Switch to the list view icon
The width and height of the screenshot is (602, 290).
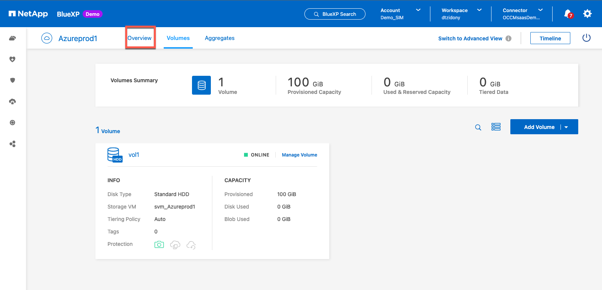click(x=496, y=127)
